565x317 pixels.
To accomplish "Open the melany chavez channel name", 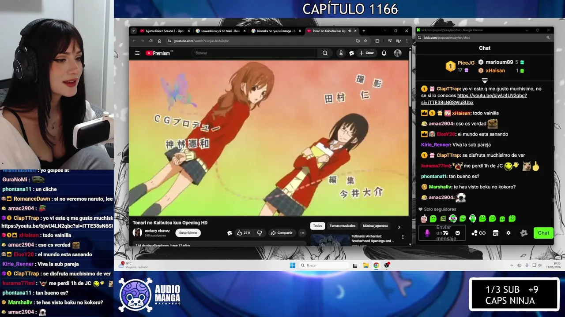I will [x=158, y=231].
